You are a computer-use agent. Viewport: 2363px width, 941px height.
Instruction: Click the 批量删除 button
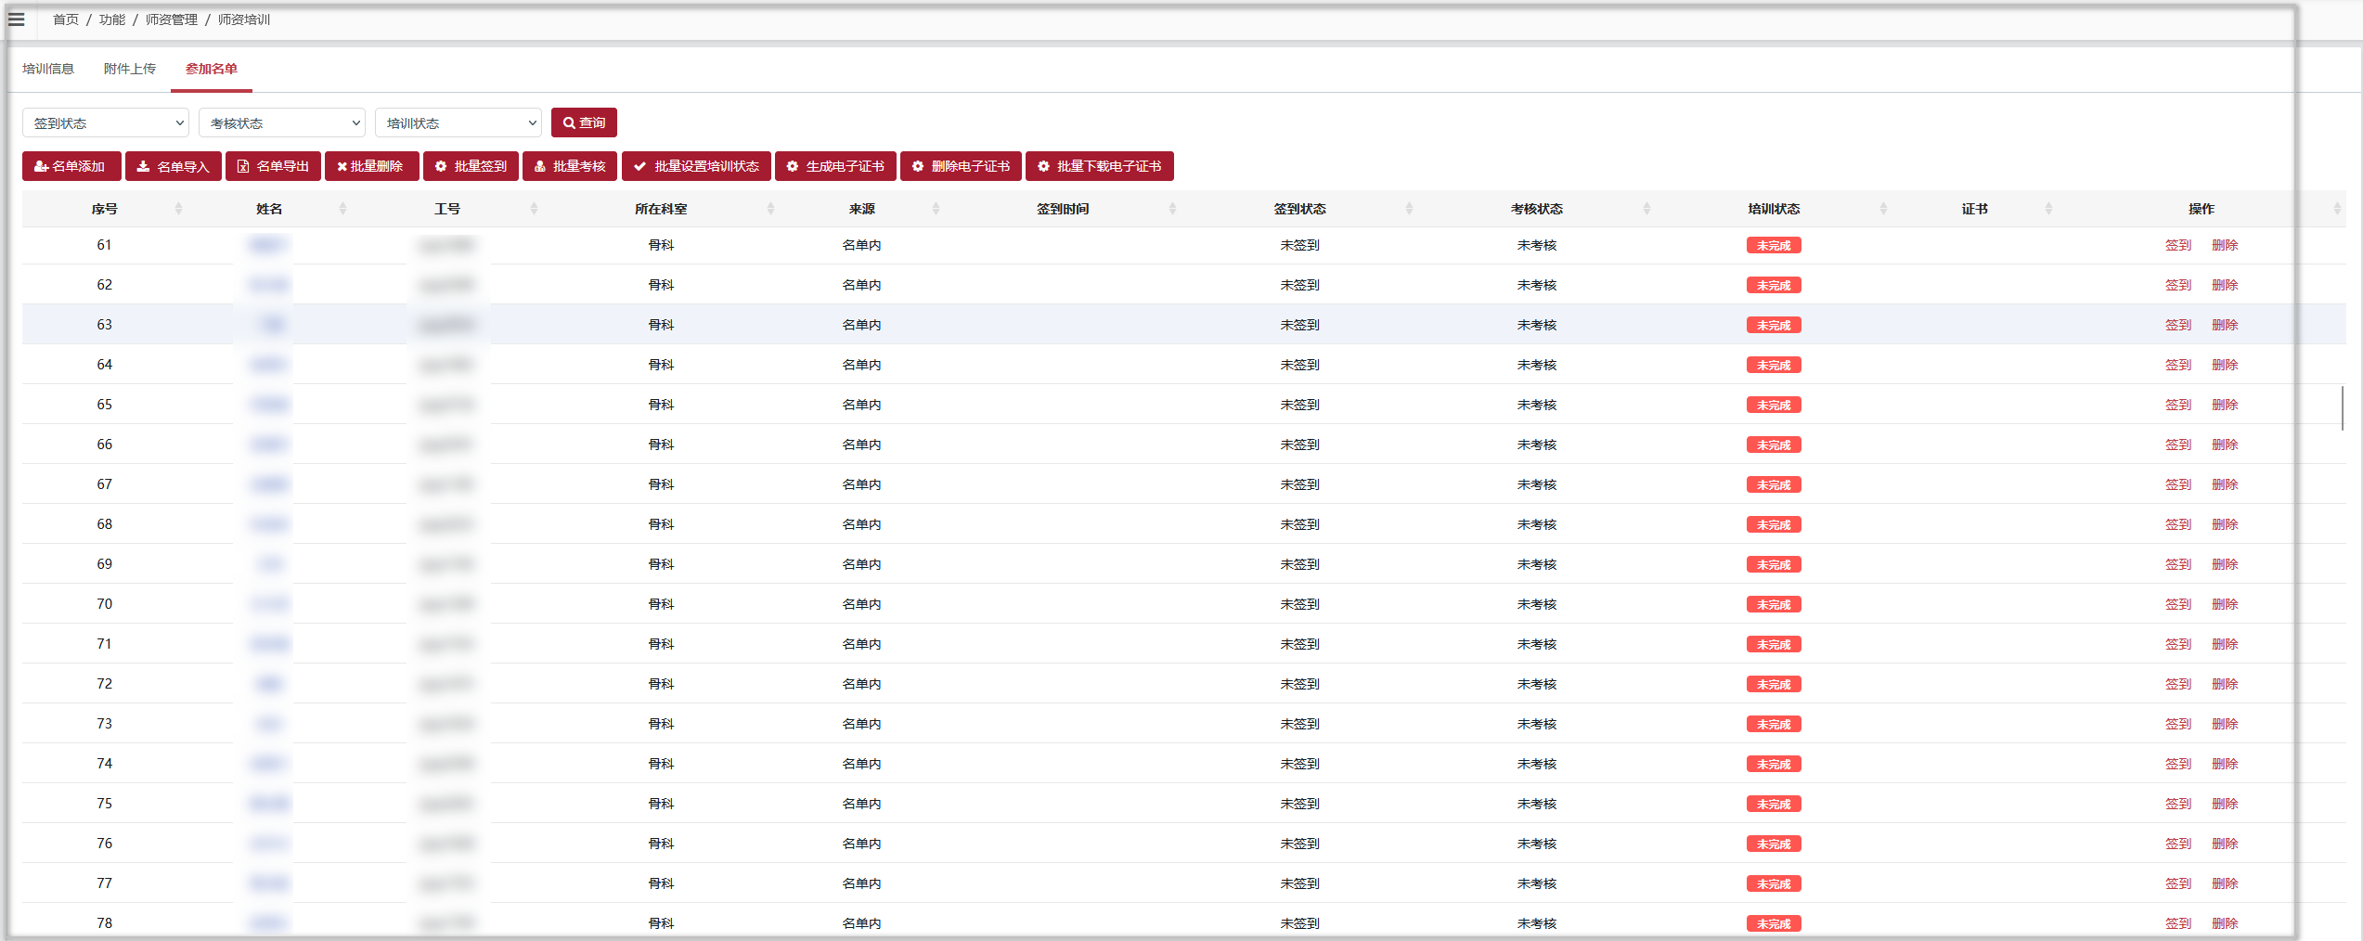pyautogui.click(x=372, y=166)
